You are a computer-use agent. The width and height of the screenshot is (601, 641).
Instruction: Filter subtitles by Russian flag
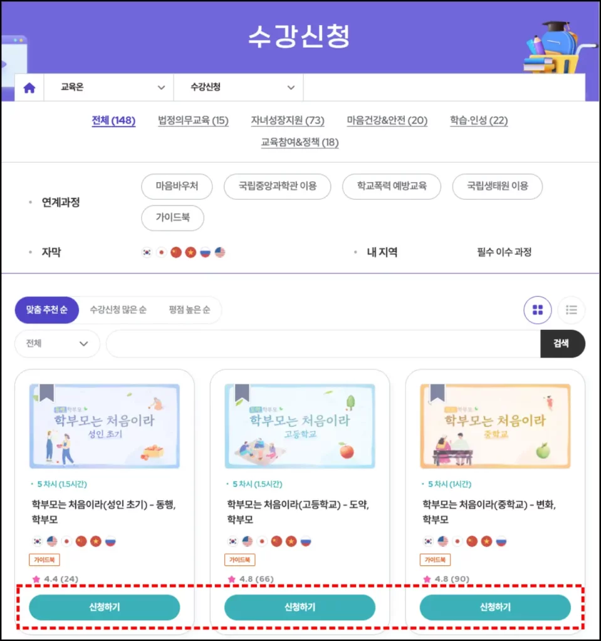205,252
